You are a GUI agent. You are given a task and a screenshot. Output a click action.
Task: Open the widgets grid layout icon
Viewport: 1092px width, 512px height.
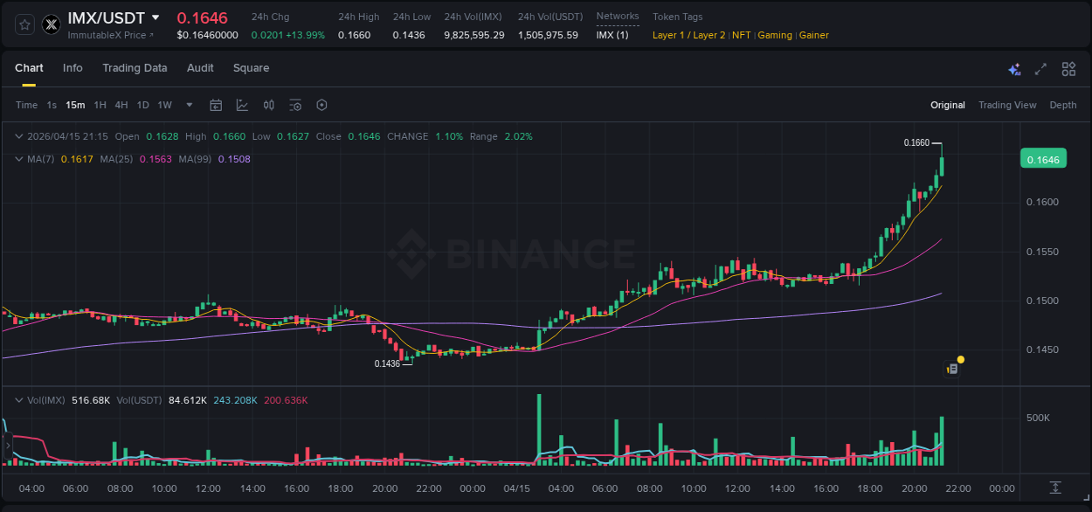pyautogui.click(x=1068, y=69)
